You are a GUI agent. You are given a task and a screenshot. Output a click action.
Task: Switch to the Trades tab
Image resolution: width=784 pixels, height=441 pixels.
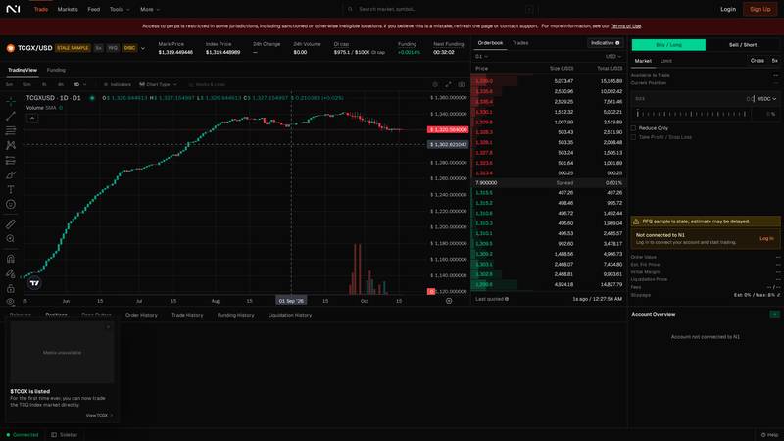pos(520,43)
